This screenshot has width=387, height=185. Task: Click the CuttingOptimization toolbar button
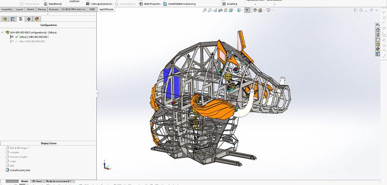[x=99, y=4]
